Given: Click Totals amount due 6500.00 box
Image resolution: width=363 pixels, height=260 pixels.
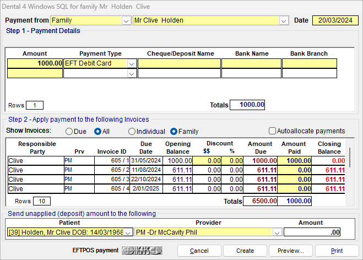Looking at the screenshot, I should 260,201.
